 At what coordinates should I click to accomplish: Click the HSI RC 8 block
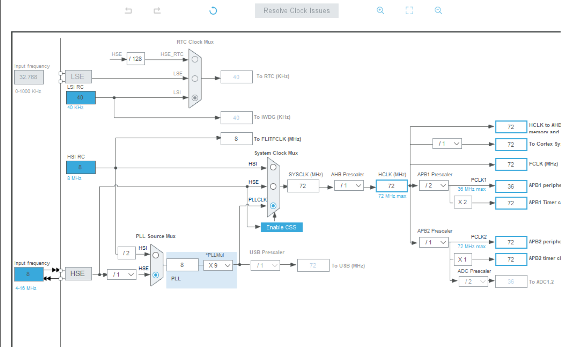click(81, 167)
